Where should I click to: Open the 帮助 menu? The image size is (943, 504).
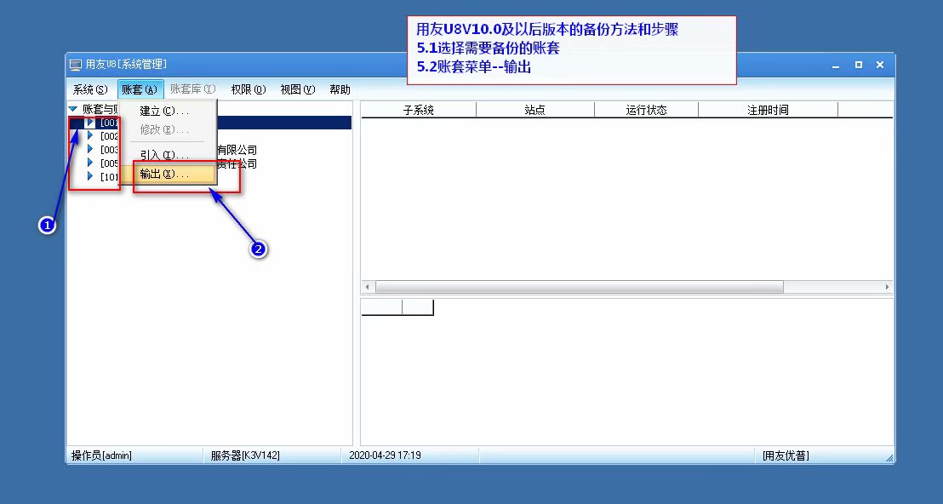340,89
